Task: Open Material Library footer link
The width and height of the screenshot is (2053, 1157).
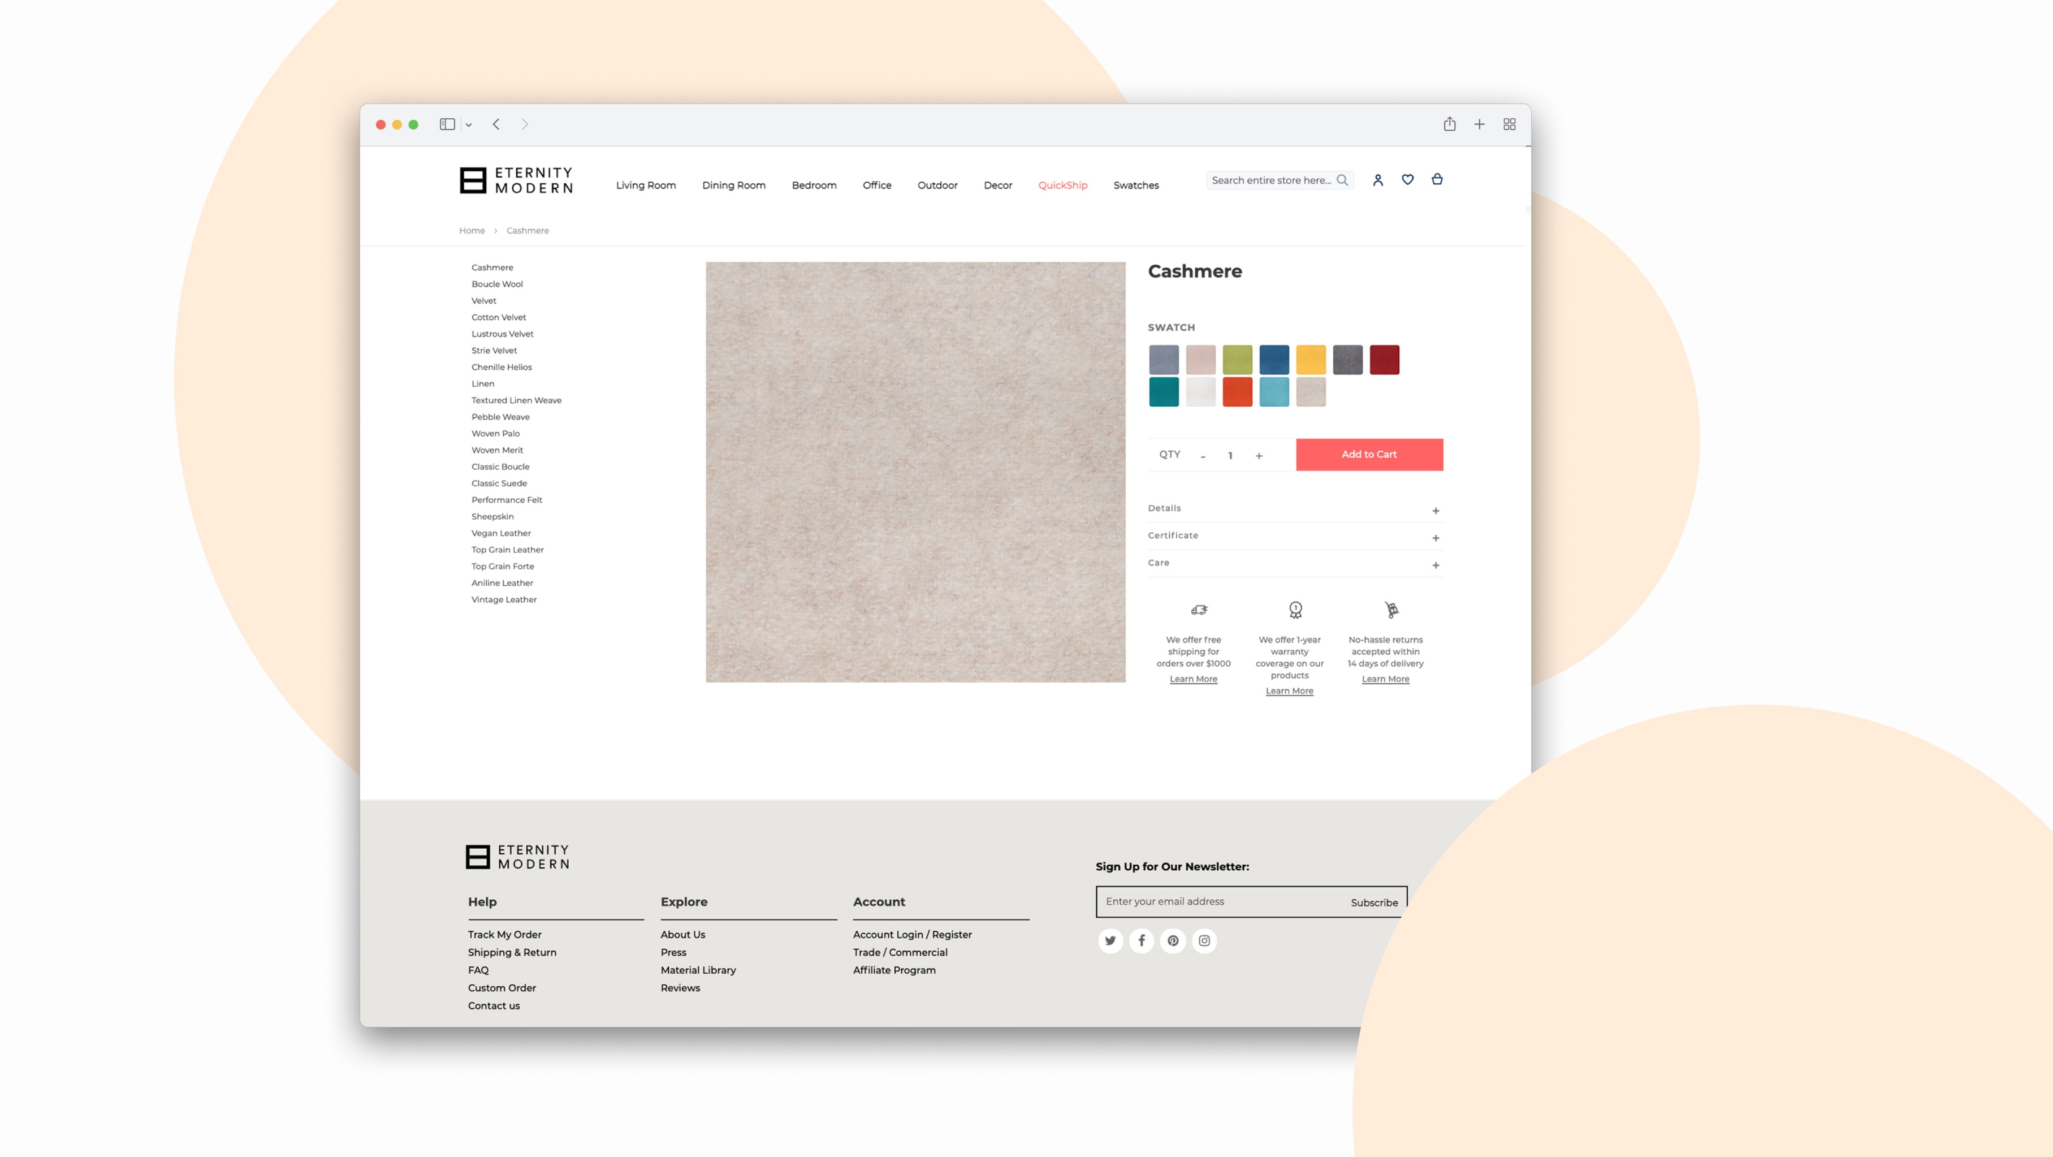Action: point(698,970)
